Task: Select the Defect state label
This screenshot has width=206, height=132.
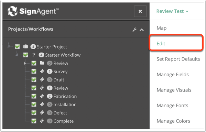Action: coord(60,113)
